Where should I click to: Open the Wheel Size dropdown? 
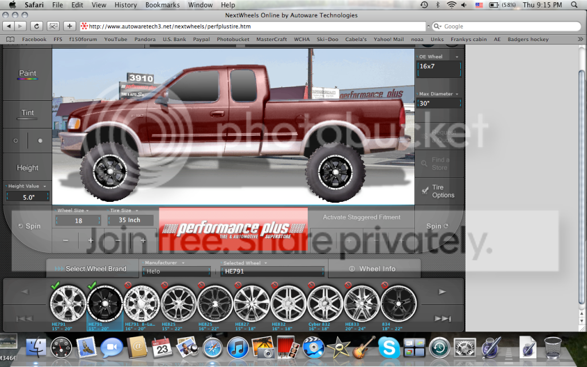click(88, 210)
